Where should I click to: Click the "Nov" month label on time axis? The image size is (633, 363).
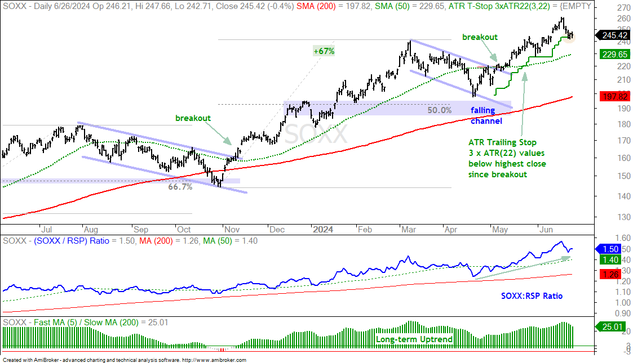tap(232, 230)
